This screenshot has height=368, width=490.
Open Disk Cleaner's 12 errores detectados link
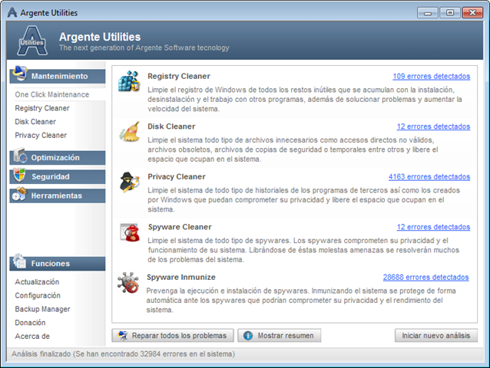(433, 127)
